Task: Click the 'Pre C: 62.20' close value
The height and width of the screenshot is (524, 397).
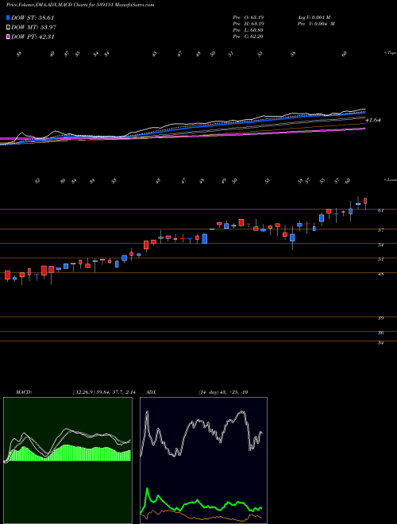Action: [x=249, y=37]
